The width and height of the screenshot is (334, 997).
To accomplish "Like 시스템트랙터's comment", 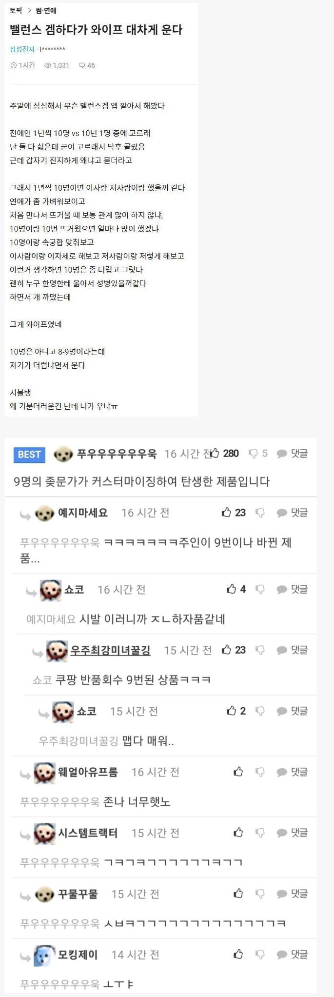I will [238, 832].
